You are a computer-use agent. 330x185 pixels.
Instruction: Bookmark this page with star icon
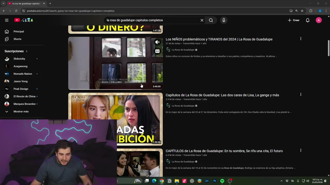pos(302,11)
